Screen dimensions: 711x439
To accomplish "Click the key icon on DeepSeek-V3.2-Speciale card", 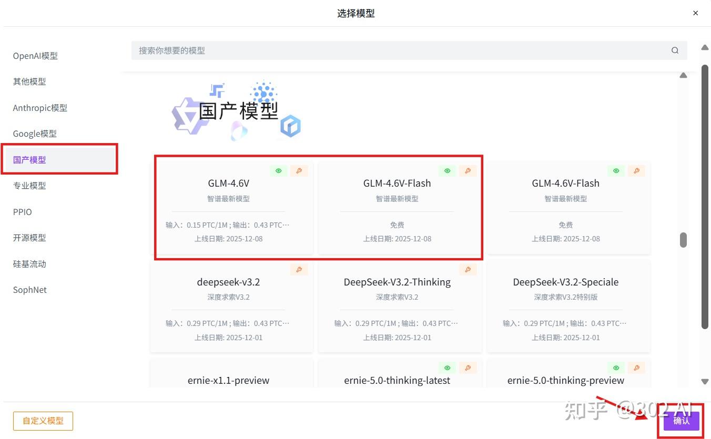I will (636, 269).
